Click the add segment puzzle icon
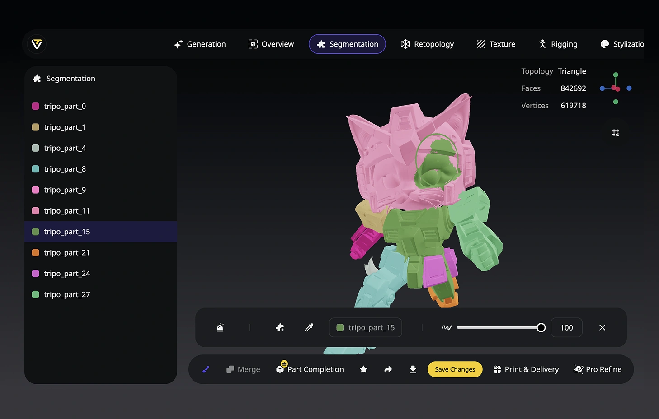The height and width of the screenshot is (419, 659). coord(280,328)
